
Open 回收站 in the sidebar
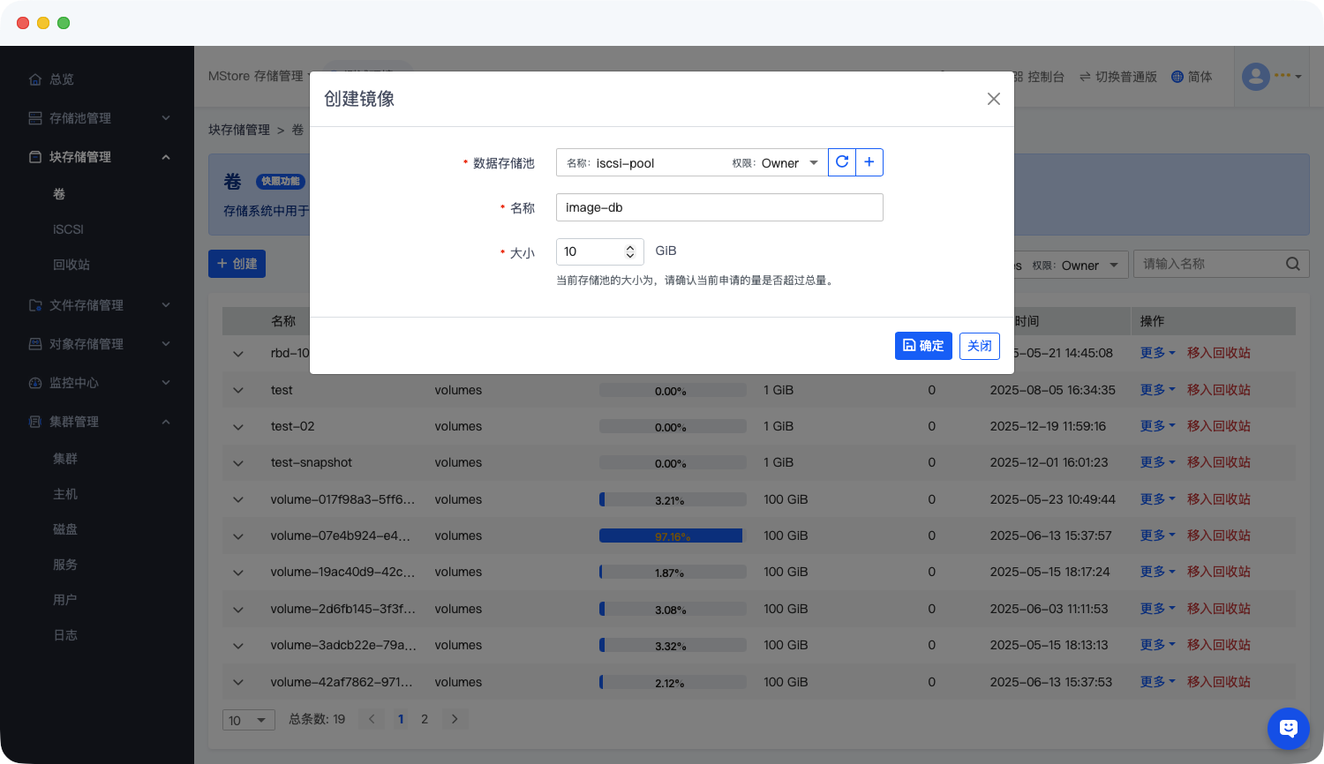point(71,265)
